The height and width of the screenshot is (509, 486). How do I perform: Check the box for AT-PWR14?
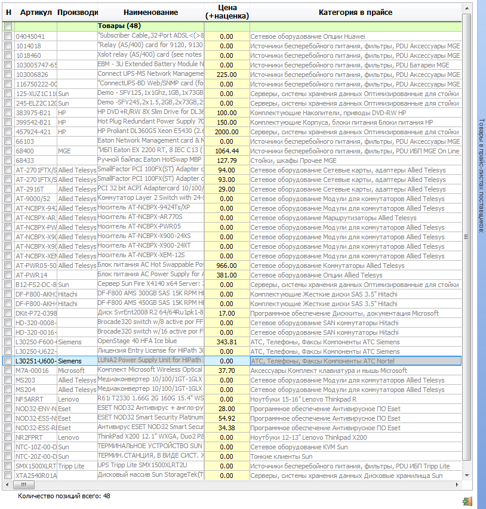pyautogui.click(x=8, y=275)
